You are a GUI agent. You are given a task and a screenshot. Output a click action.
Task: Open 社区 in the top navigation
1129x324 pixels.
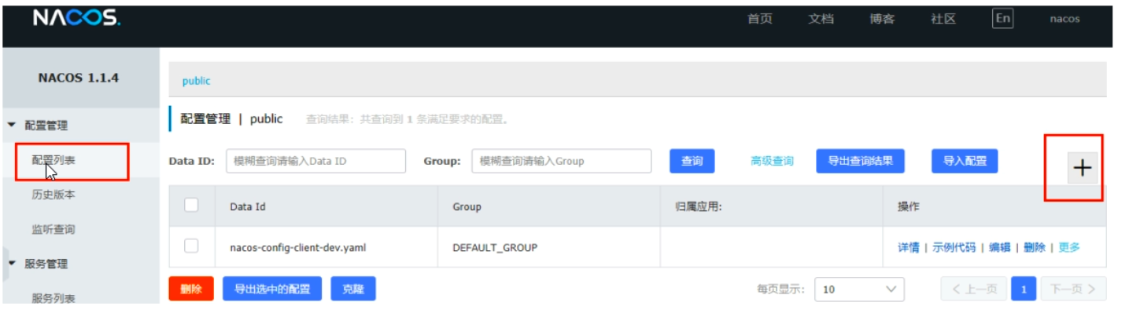point(944,19)
